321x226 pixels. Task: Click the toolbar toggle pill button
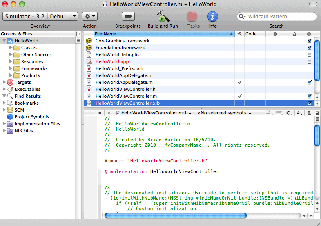313,4
